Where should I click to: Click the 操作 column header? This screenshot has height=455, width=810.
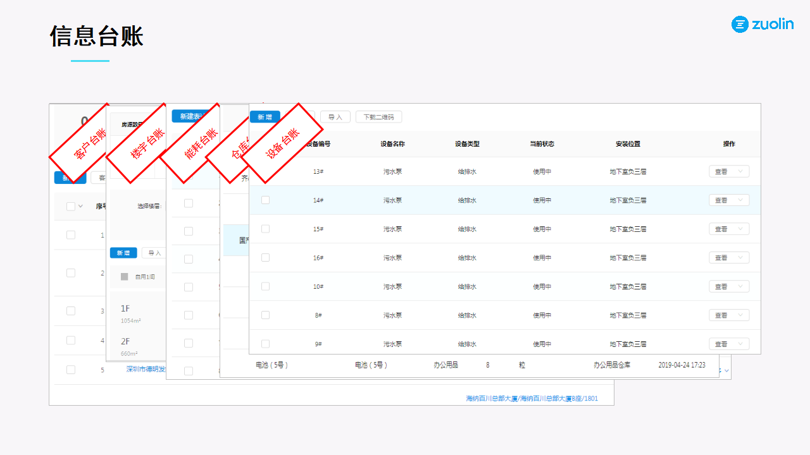(x=729, y=144)
